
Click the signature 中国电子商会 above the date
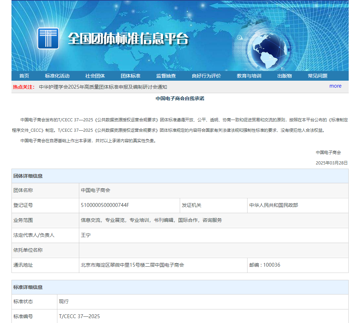tap(328, 153)
